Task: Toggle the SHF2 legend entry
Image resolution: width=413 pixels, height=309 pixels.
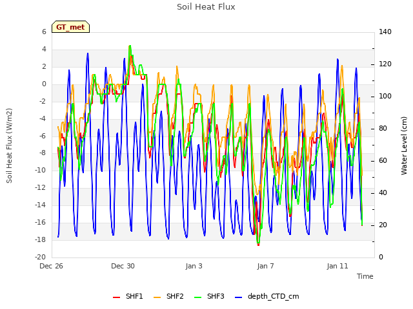Action: click(168, 296)
